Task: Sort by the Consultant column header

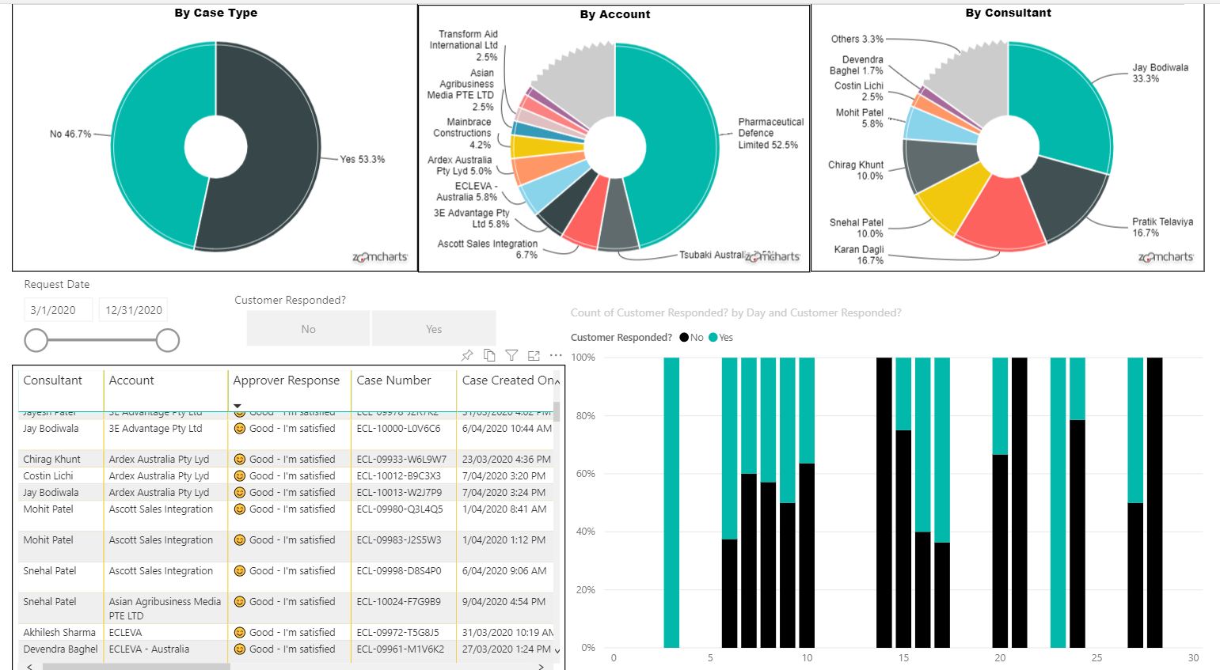Action: pyautogui.click(x=52, y=380)
